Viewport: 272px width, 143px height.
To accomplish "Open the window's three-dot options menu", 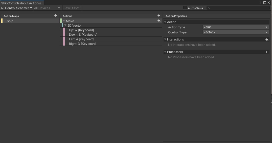I will tap(260, 3).
